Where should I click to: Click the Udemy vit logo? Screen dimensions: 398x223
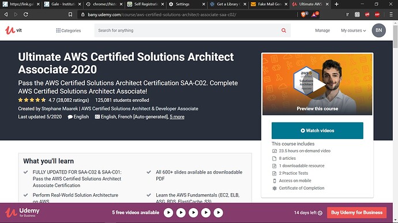(x=13, y=30)
